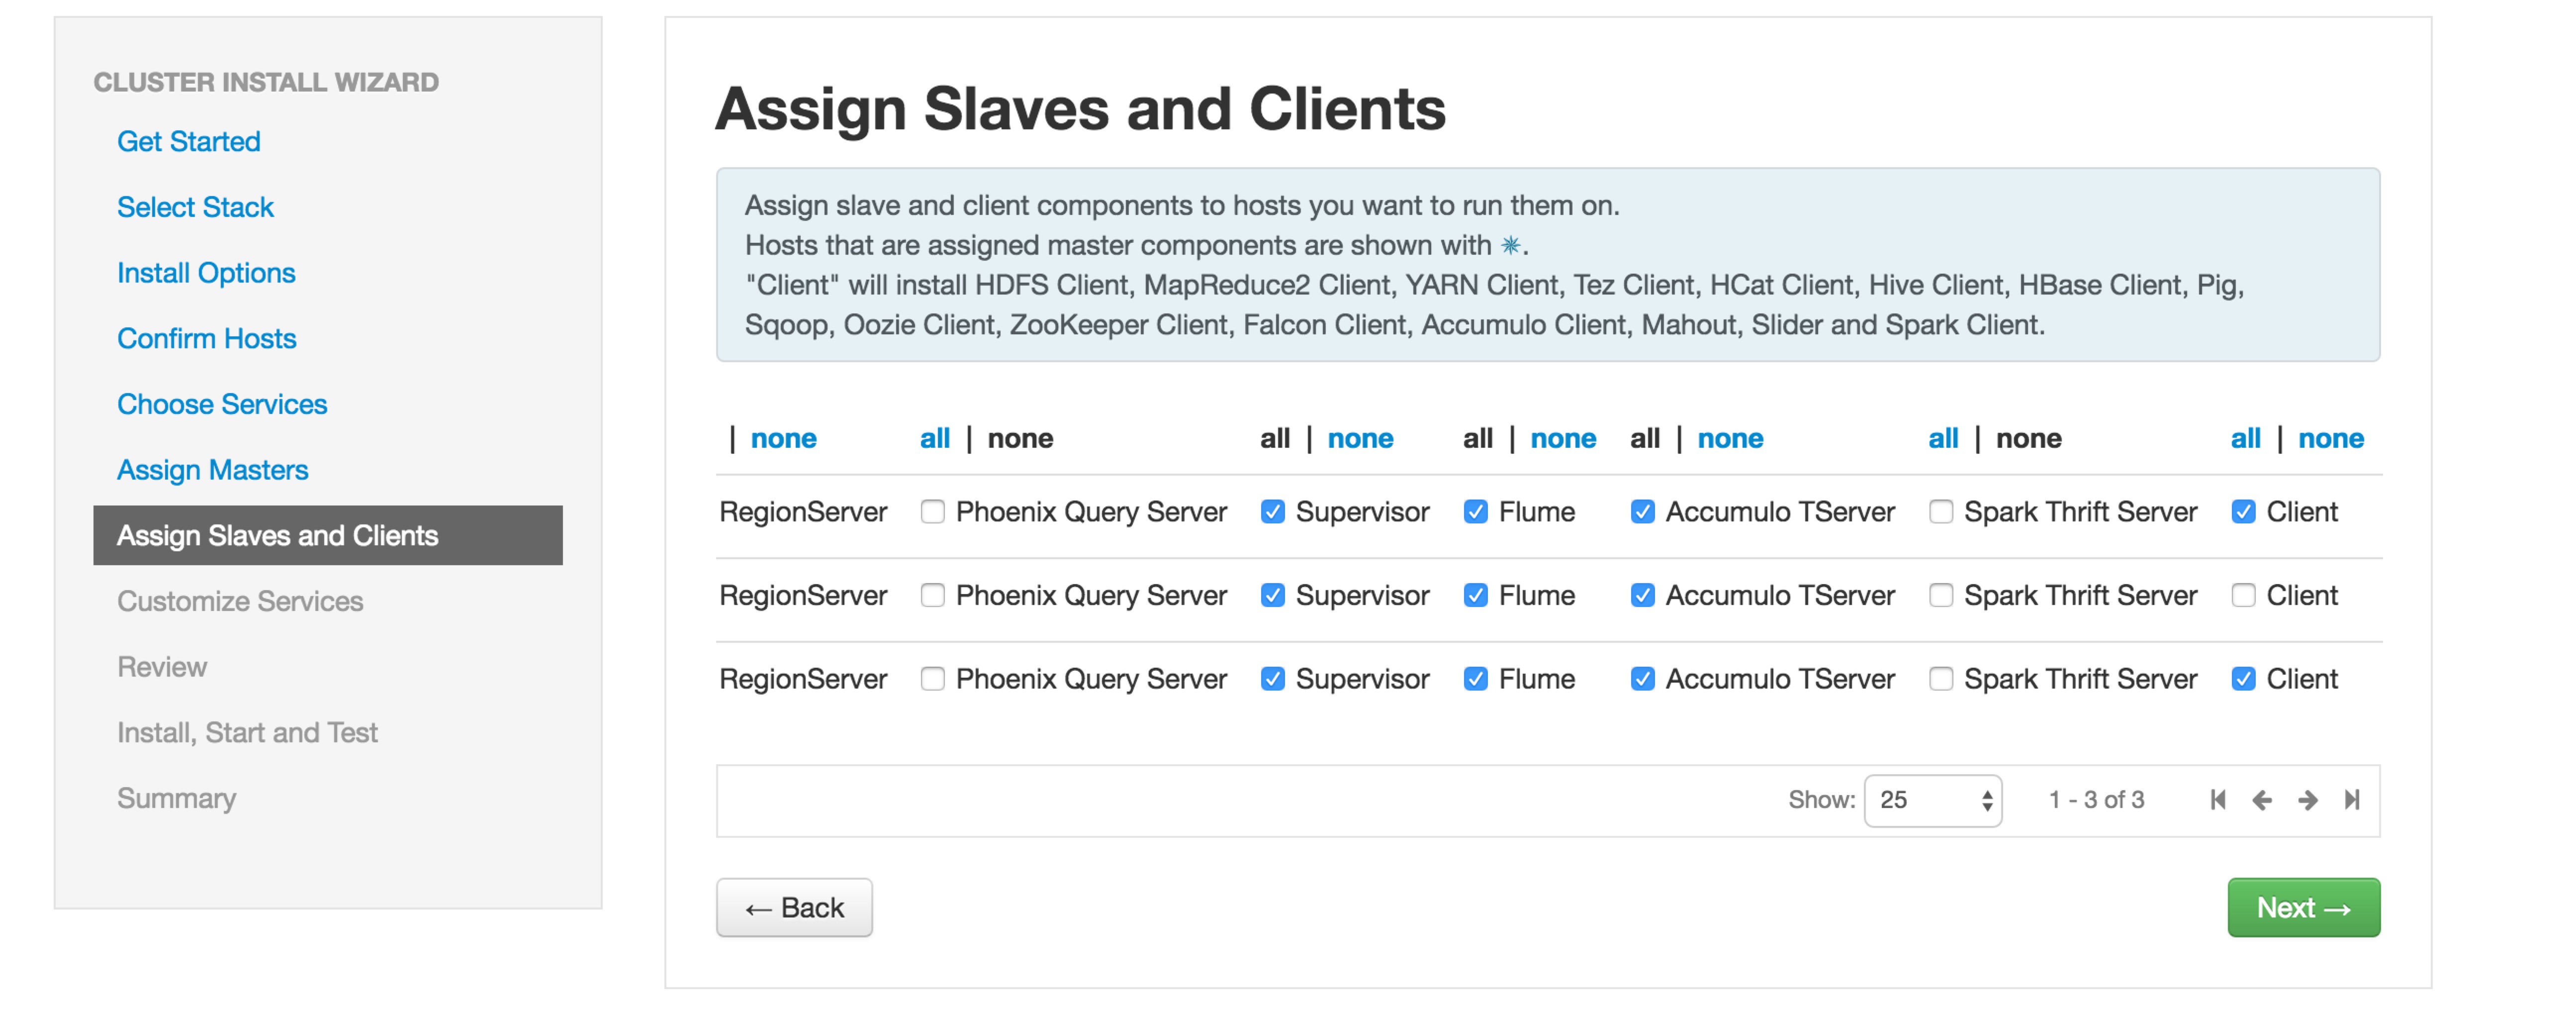
Task: Click the Back button
Action: (x=794, y=908)
